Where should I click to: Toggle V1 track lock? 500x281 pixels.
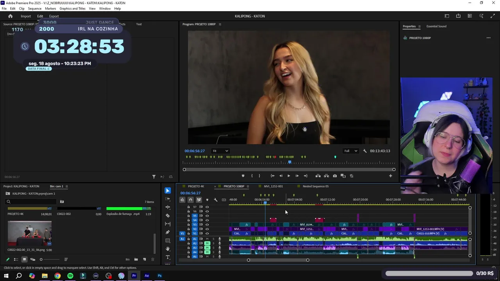189,233
